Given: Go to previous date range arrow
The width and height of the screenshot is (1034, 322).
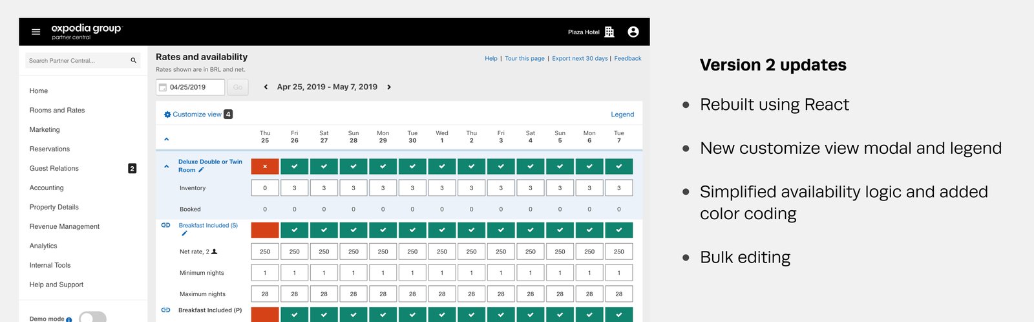Looking at the screenshot, I should [266, 87].
